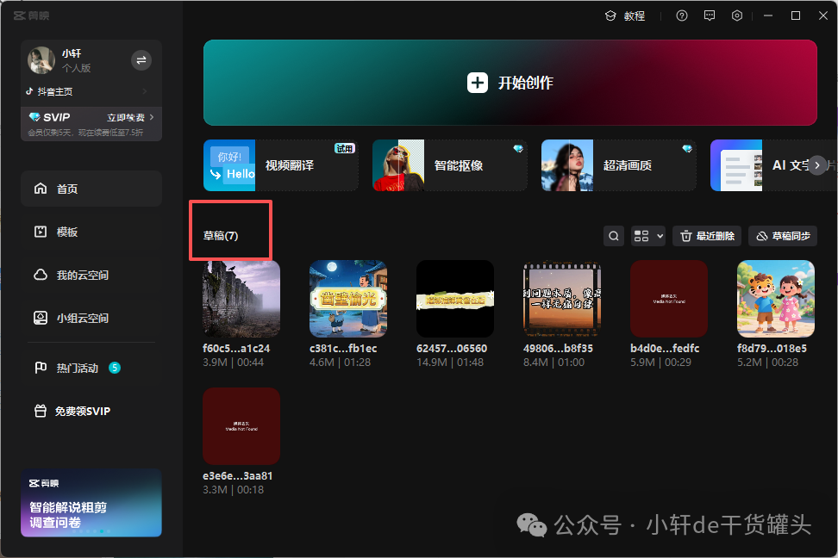Click the draft name e3e6e...3aa81

(x=237, y=476)
